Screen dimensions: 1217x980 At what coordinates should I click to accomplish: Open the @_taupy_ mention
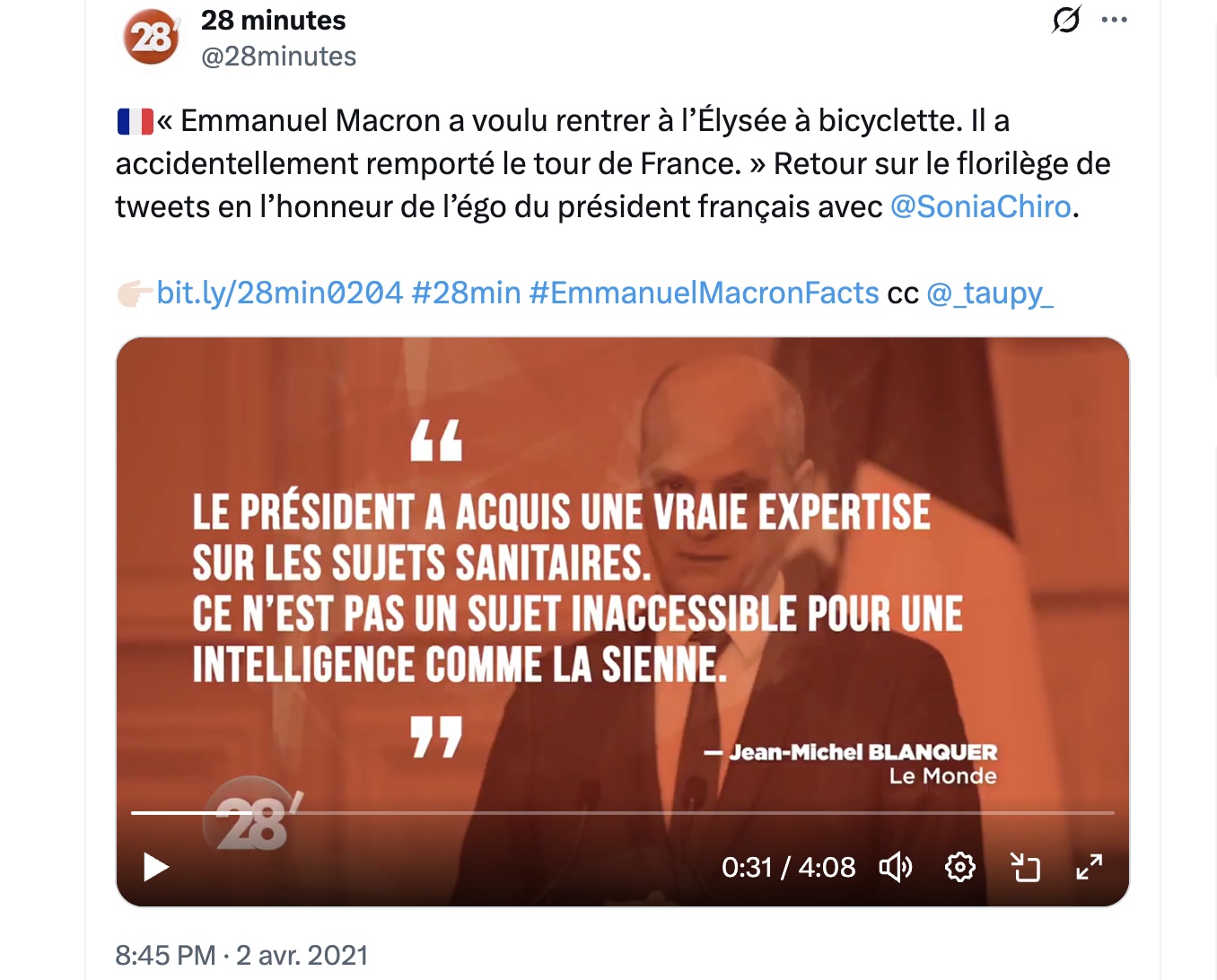989,293
